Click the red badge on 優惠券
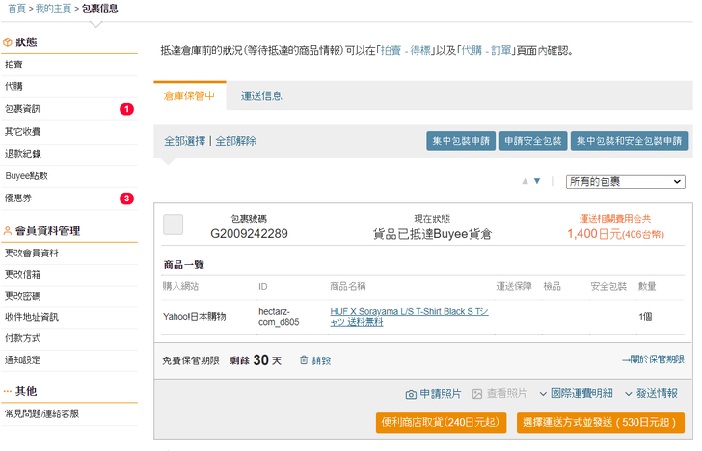 [x=126, y=199]
